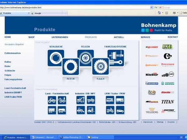Click the Reifen sidebar link

(x=8, y=62)
